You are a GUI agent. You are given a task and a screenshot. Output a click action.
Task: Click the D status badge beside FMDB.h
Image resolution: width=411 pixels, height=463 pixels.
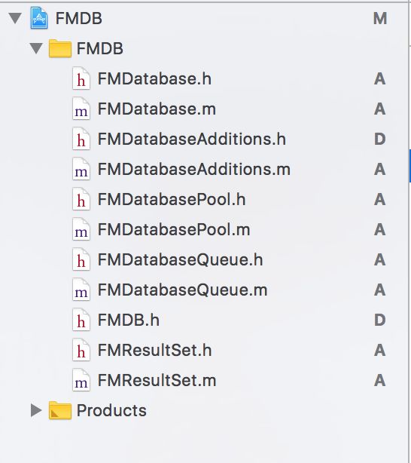pyautogui.click(x=379, y=320)
